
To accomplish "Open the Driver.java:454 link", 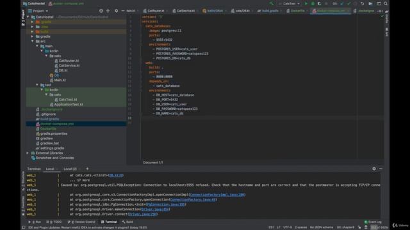I will 155,210.
